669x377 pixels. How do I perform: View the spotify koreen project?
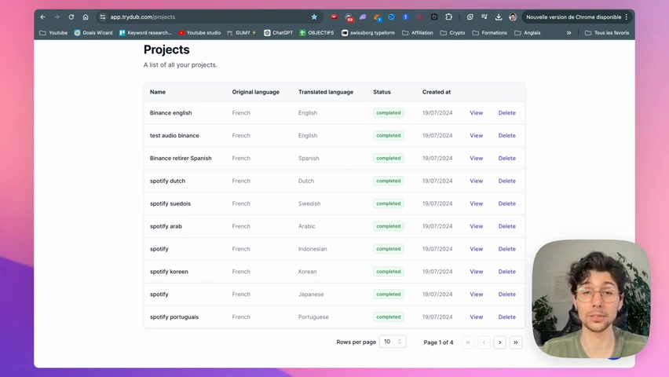coord(476,271)
